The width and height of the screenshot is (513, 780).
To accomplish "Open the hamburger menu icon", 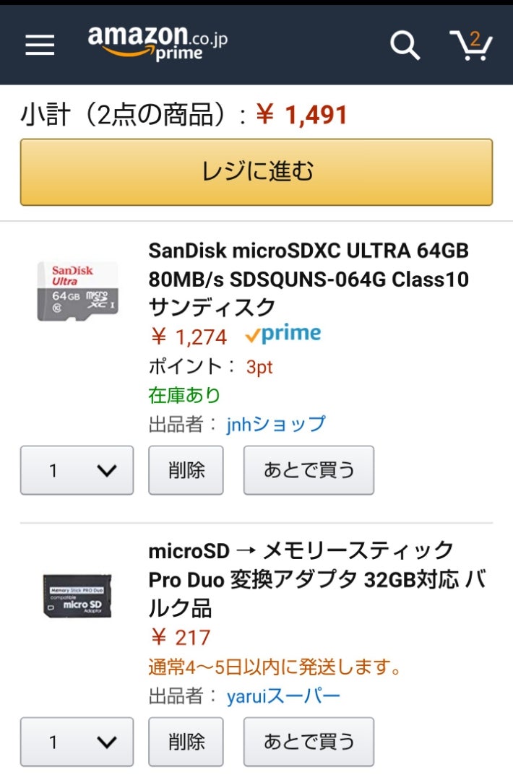I will pos(40,45).
